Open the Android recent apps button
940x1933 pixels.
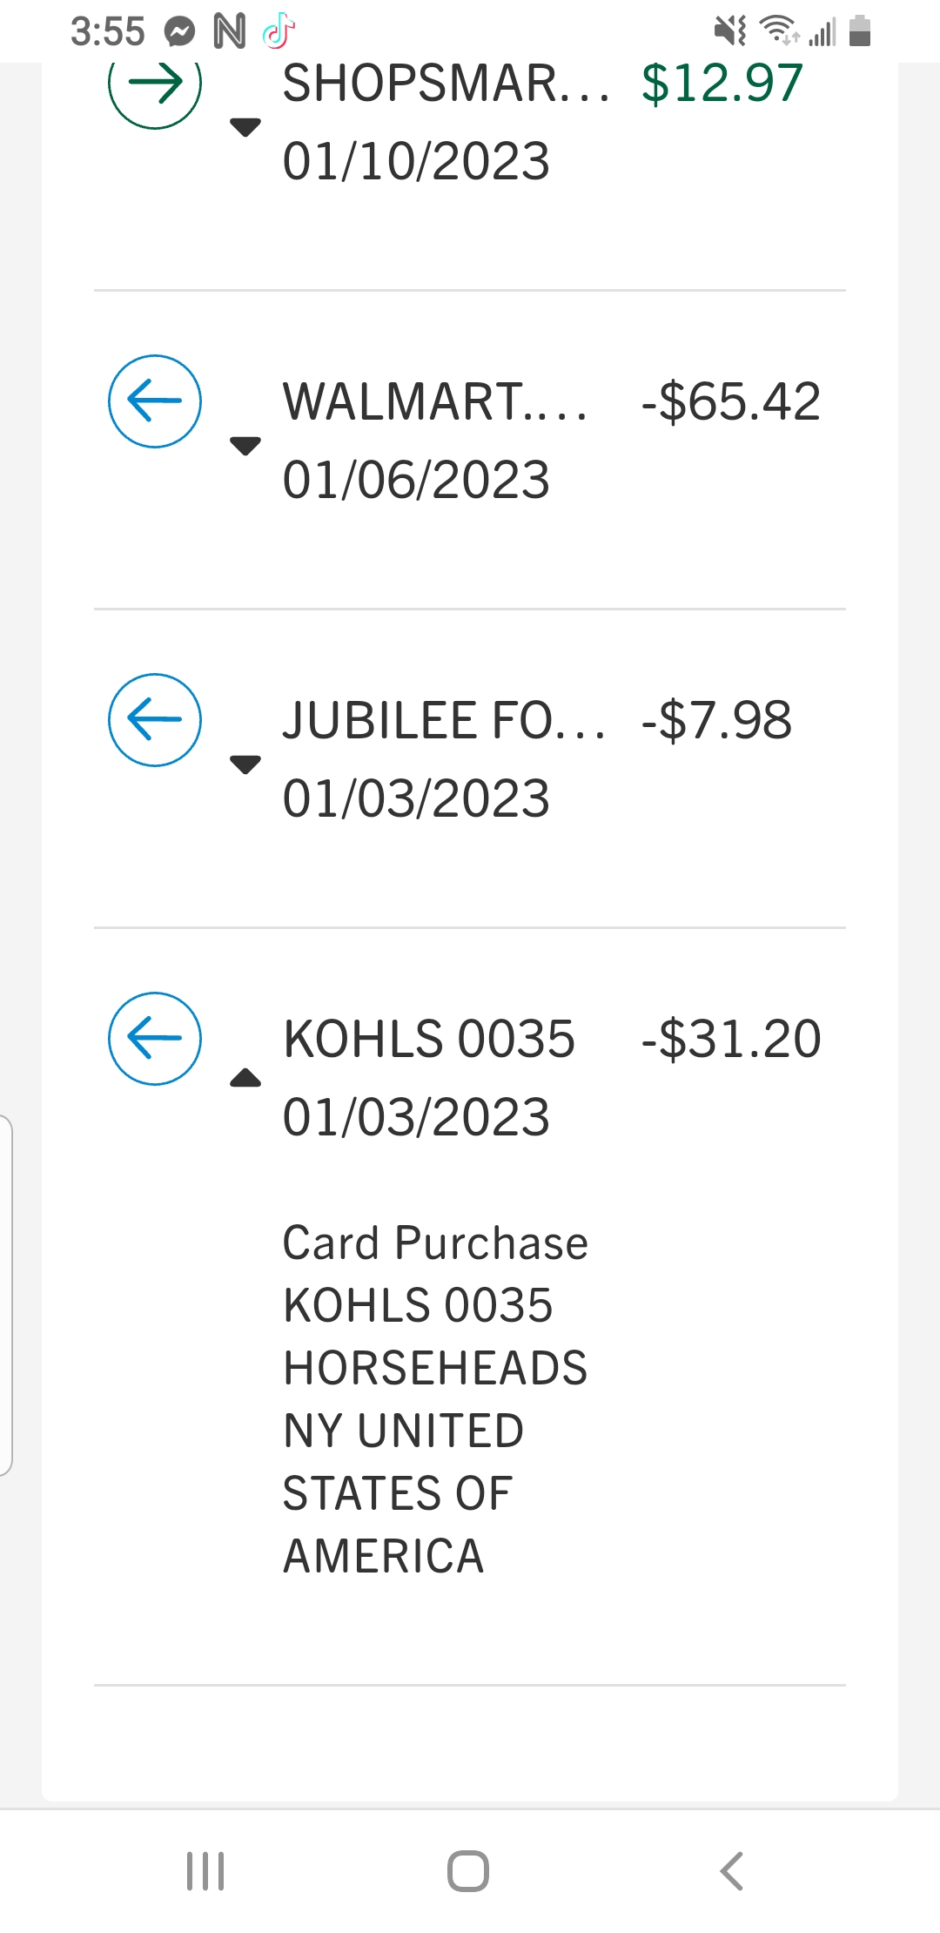(x=205, y=1870)
